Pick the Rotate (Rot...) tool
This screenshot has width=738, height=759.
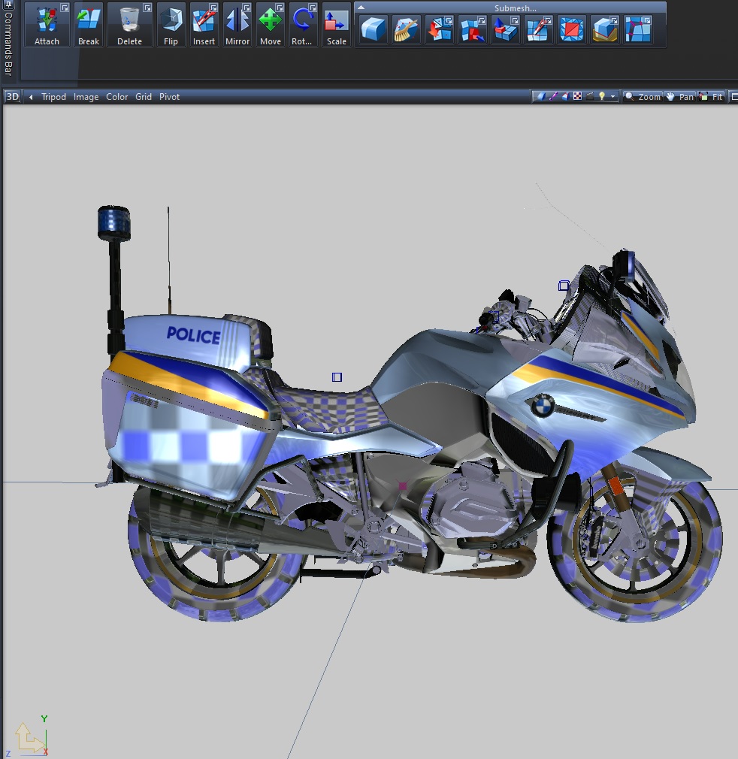pos(303,25)
